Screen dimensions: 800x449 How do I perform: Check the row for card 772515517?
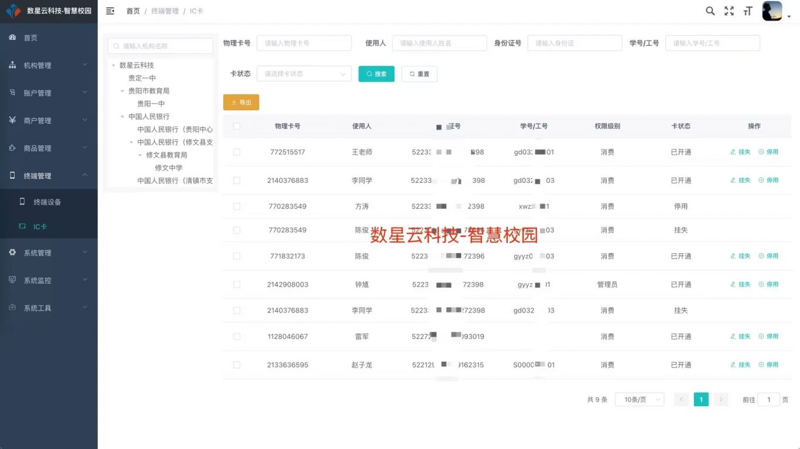(237, 152)
